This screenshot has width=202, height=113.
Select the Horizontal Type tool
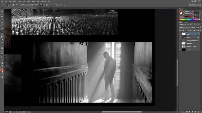click(x=2, y=54)
